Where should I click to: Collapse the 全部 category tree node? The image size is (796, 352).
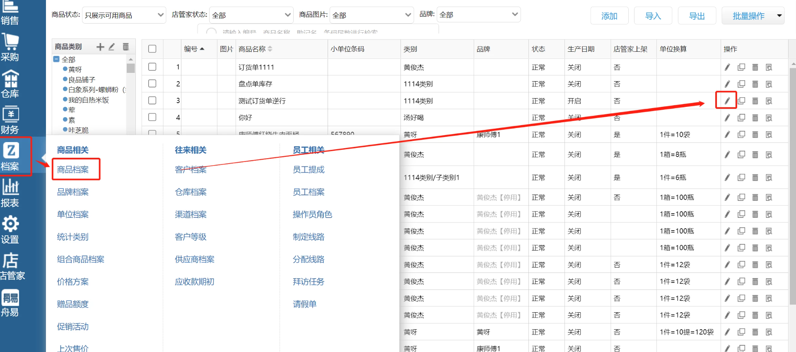coord(56,59)
